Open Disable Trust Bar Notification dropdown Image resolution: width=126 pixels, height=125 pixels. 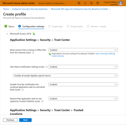[x=83, y=84]
